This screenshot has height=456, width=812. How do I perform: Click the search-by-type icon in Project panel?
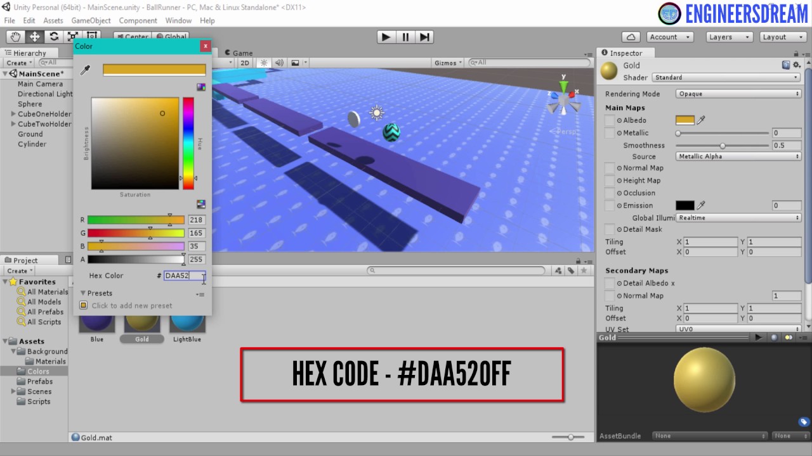point(558,270)
